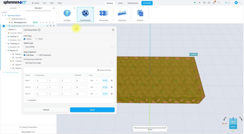Click the Point 3 cell size field
Screen dimensions: 244x134
pos(80,94)
